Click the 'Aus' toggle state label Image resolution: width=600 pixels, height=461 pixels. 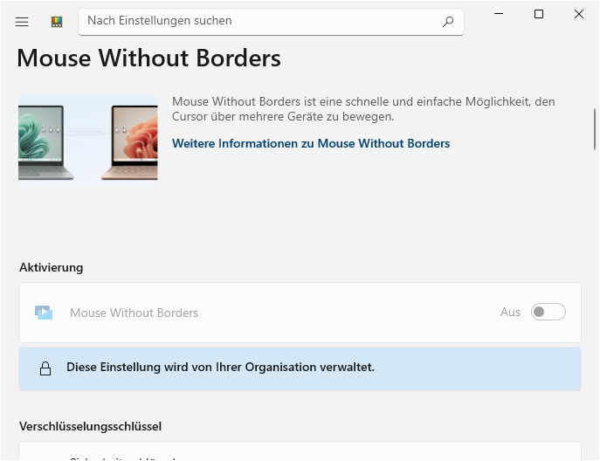[510, 313]
